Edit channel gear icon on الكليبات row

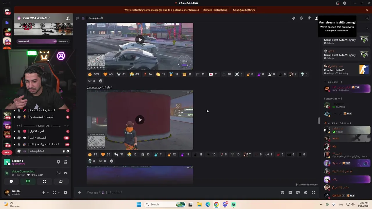(68, 151)
